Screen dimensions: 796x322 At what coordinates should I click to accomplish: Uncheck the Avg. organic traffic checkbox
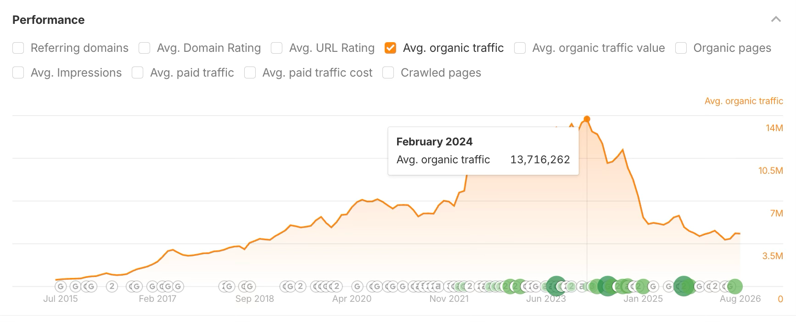[391, 48]
